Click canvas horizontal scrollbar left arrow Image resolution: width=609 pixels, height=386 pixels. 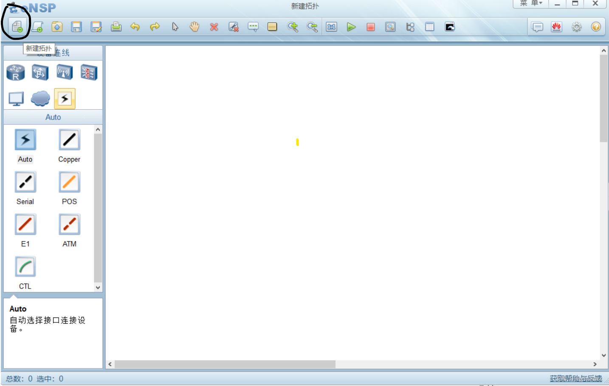point(110,364)
